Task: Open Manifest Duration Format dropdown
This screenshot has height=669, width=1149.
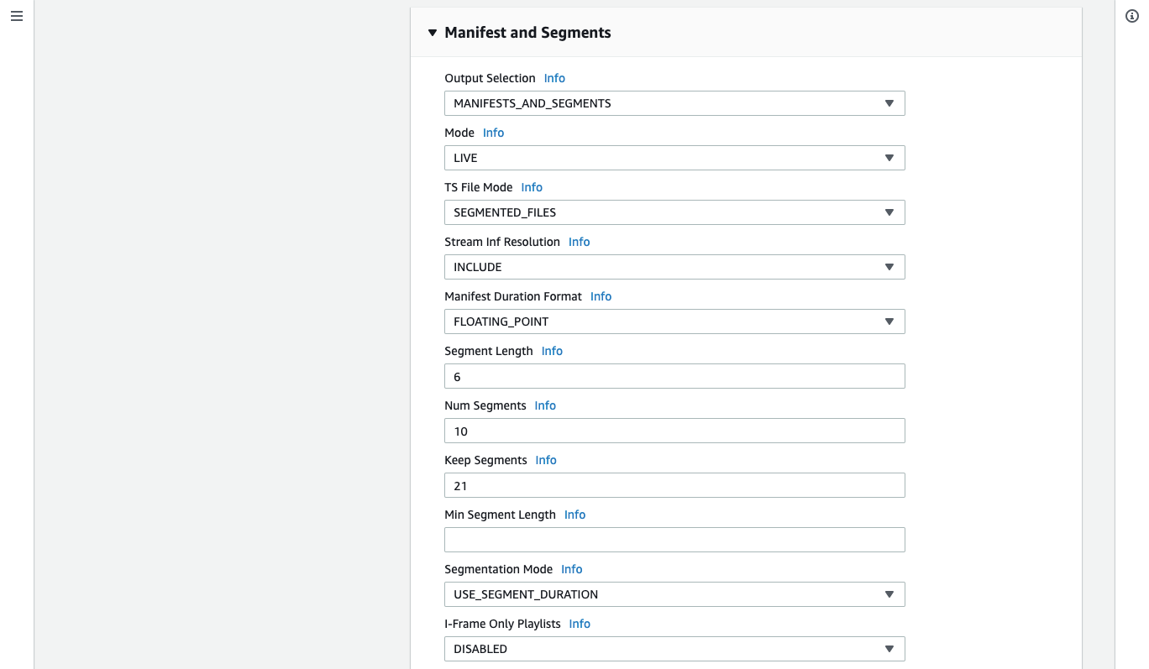Action: (x=674, y=321)
